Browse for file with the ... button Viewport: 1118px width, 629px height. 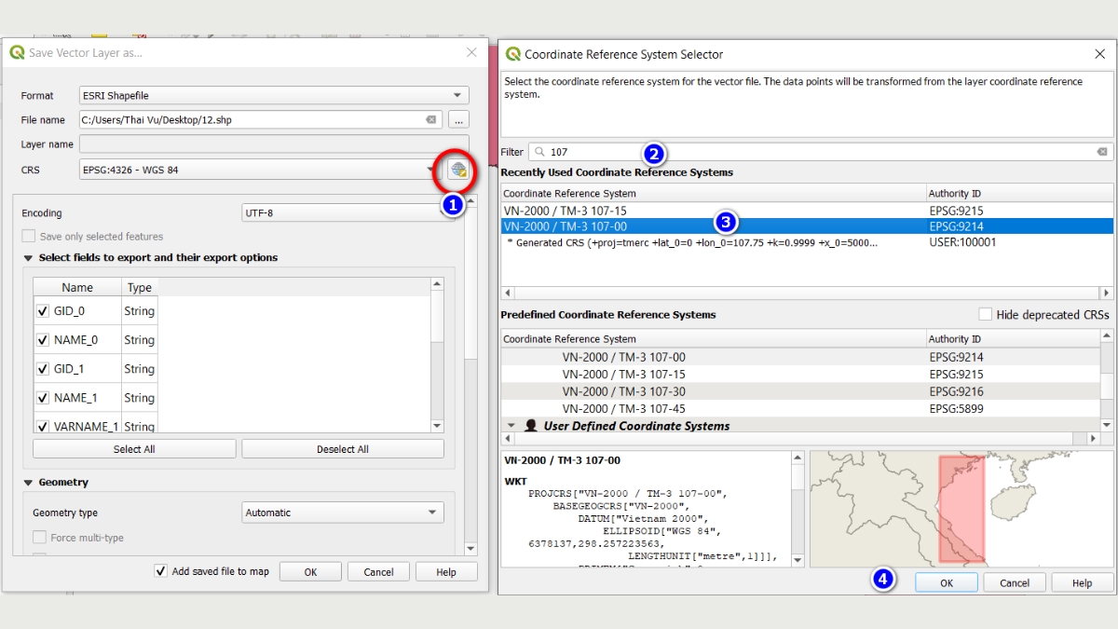458,119
